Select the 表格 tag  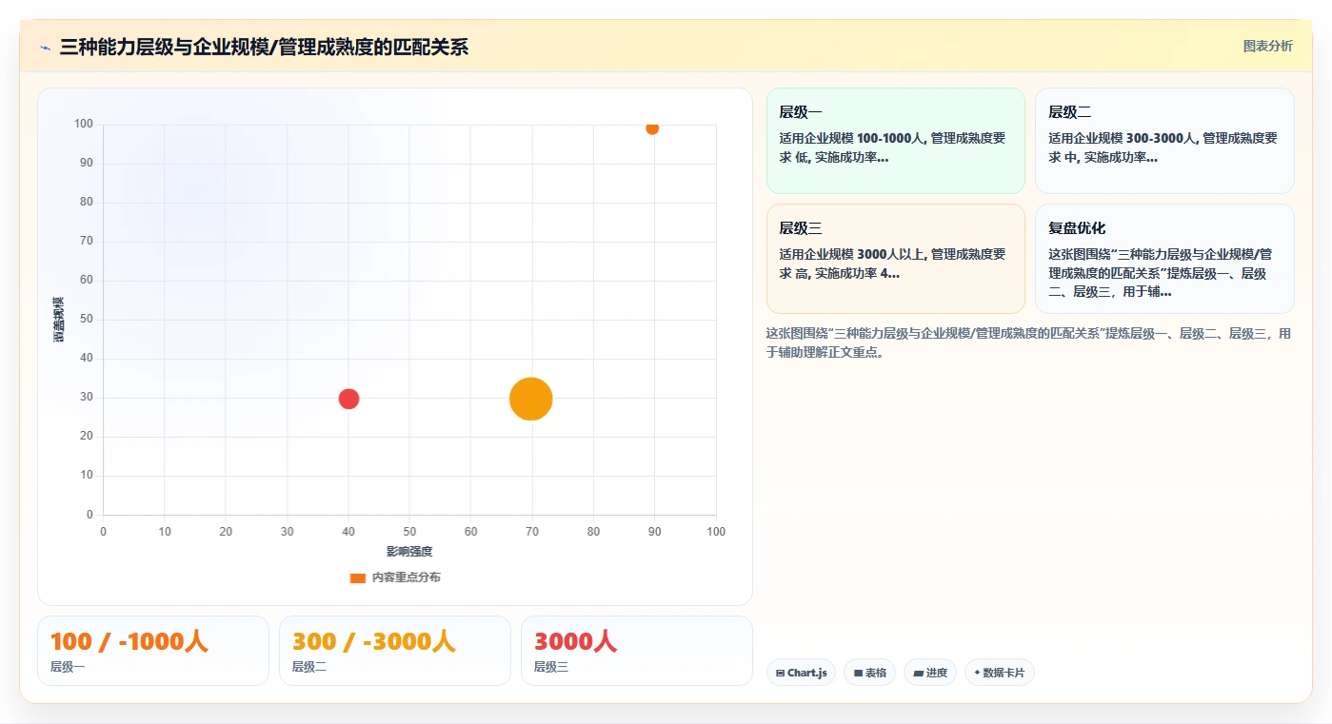(x=870, y=673)
